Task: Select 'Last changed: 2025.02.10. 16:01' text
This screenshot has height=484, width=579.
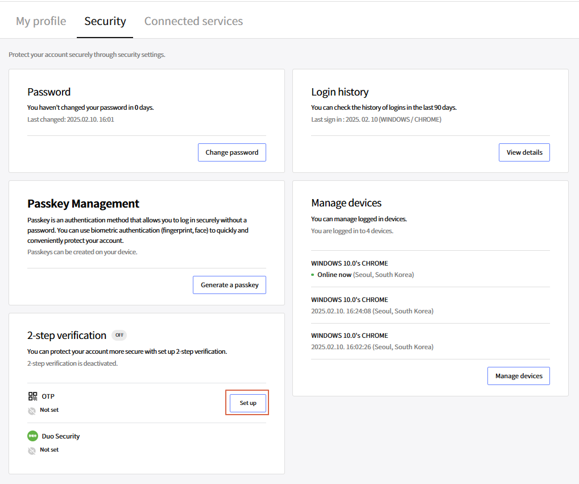Action: pyautogui.click(x=71, y=119)
